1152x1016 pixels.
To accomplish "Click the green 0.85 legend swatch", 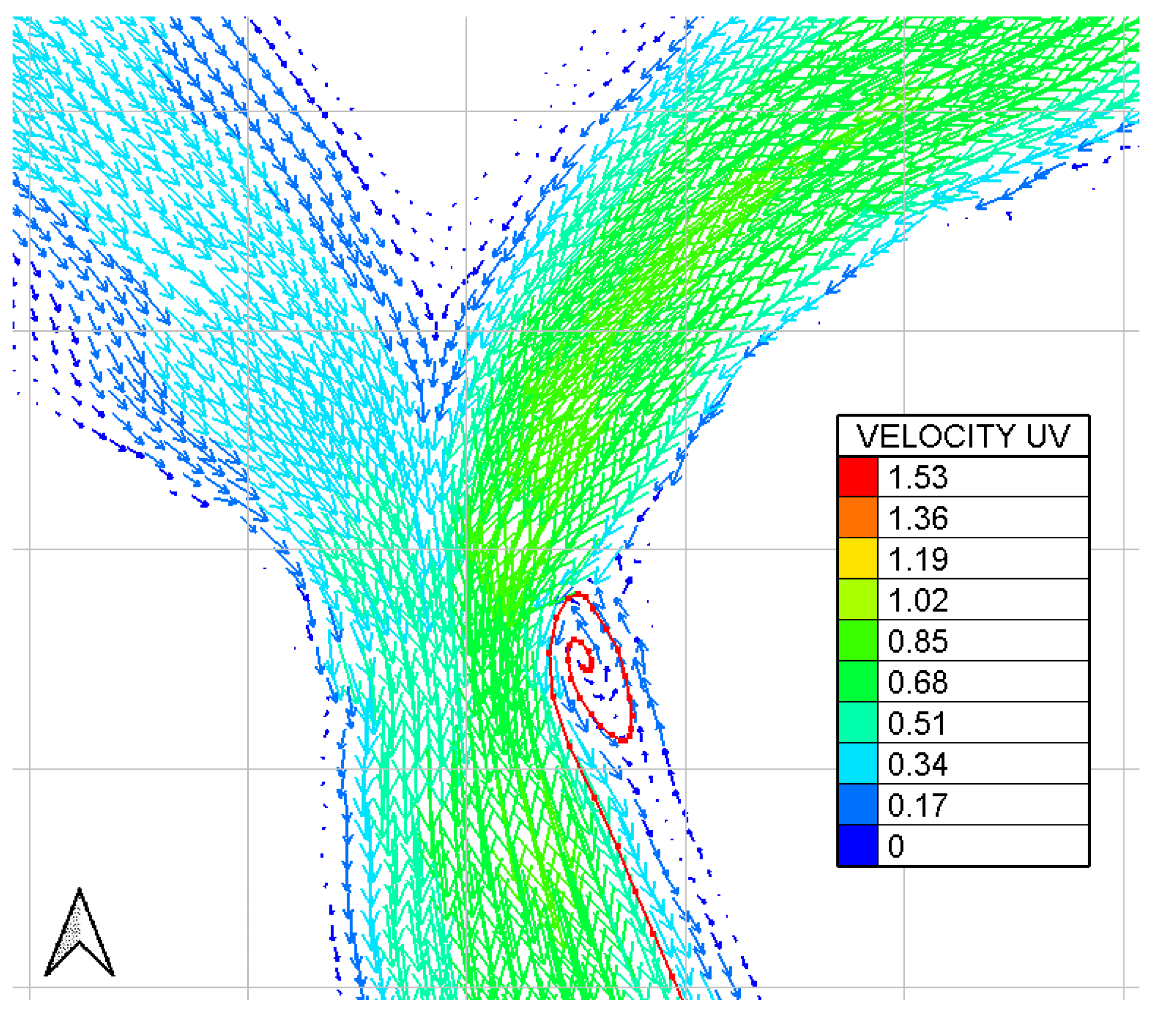I will coord(858,641).
